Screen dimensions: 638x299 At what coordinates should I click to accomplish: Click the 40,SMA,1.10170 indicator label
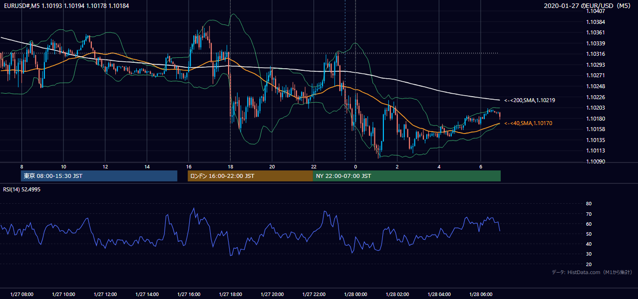pyautogui.click(x=528, y=123)
